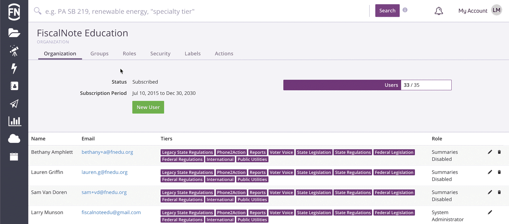509x224 pixels.
Task: Edit Lauren Griffin with pencil icon
Action: coord(490,172)
